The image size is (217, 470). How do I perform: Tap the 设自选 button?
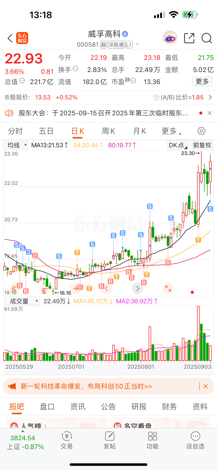(x=195, y=440)
